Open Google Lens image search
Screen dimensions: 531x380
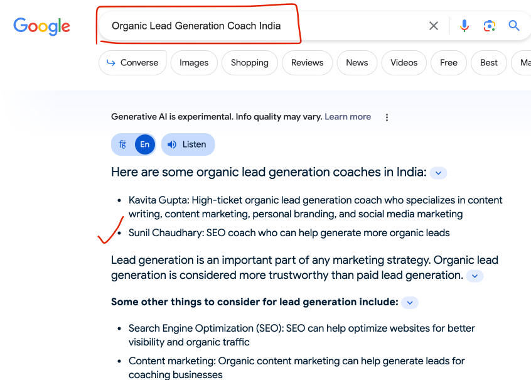490,25
